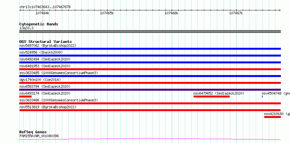The height and width of the screenshot is (143, 290).
Task: Click the red bar under esv3633486
Action: click(x=150, y=103)
